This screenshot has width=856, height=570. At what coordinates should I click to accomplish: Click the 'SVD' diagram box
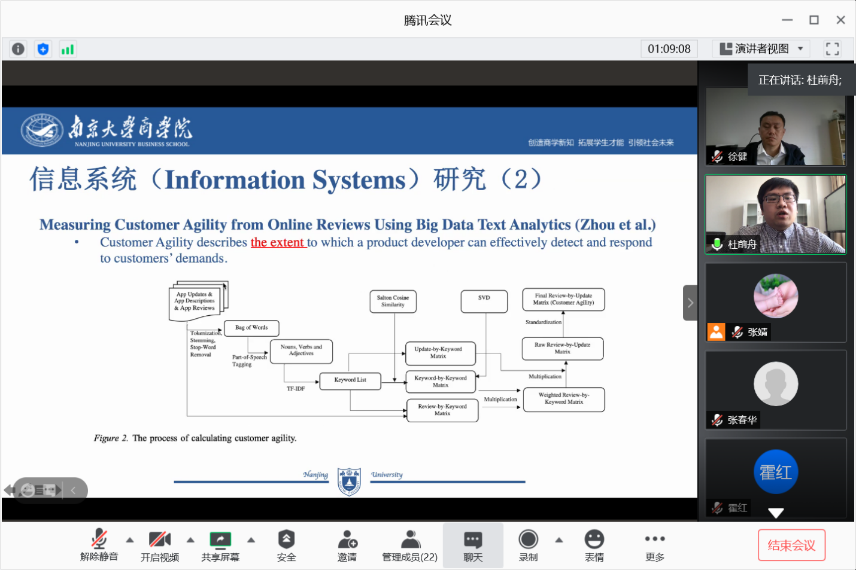tap(484, 301)
